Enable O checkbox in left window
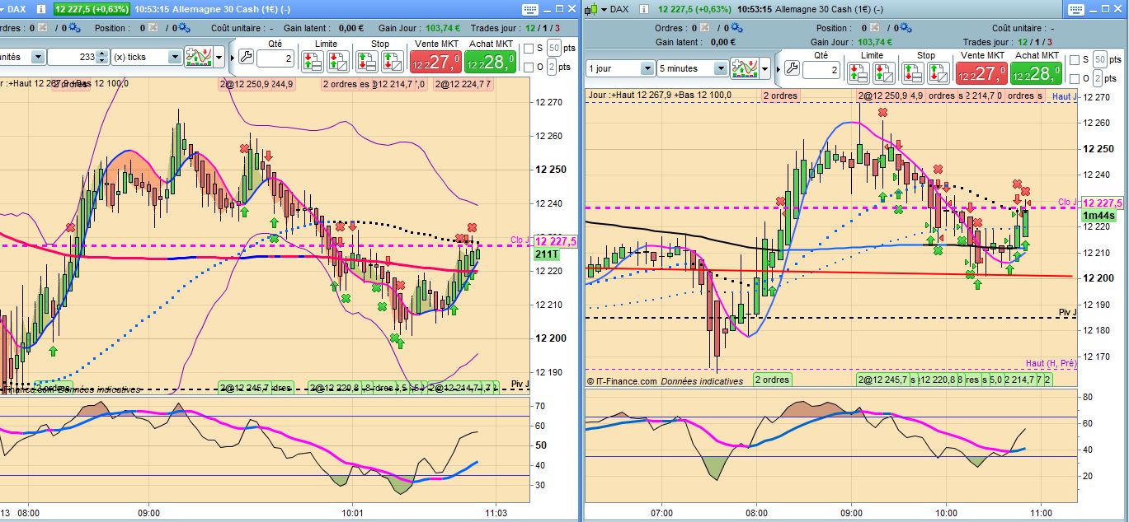This screenshot has width=1129, height=522. 528,67
